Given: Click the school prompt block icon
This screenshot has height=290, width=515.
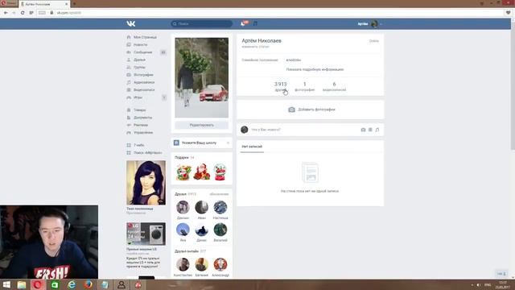Looking at the screenshot, I should point(176,143).
